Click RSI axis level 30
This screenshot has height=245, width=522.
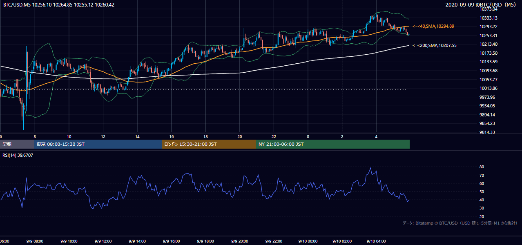click(482, 209)
